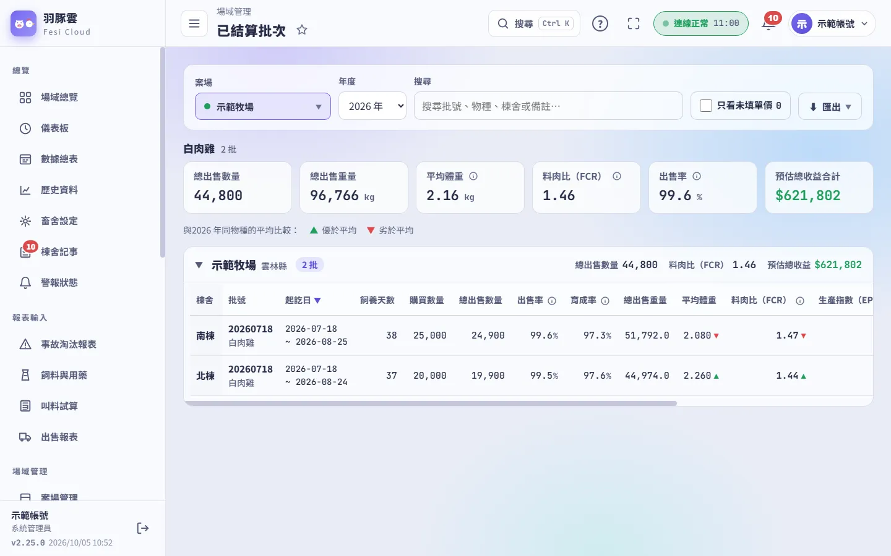Check the 只看未填單價 checkbox
The height and width of the screenshot is (556, 891).
coord(706,106)
